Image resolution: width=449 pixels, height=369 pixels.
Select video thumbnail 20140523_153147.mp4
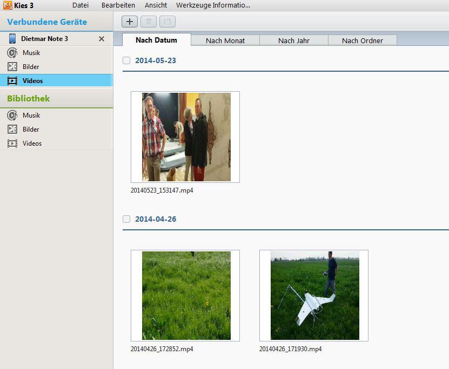click(185, 137)
